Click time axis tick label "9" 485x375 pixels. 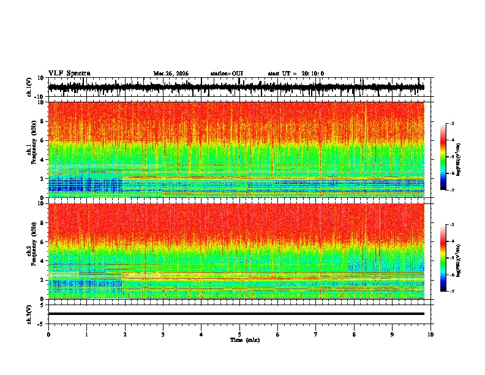point(392,335)
